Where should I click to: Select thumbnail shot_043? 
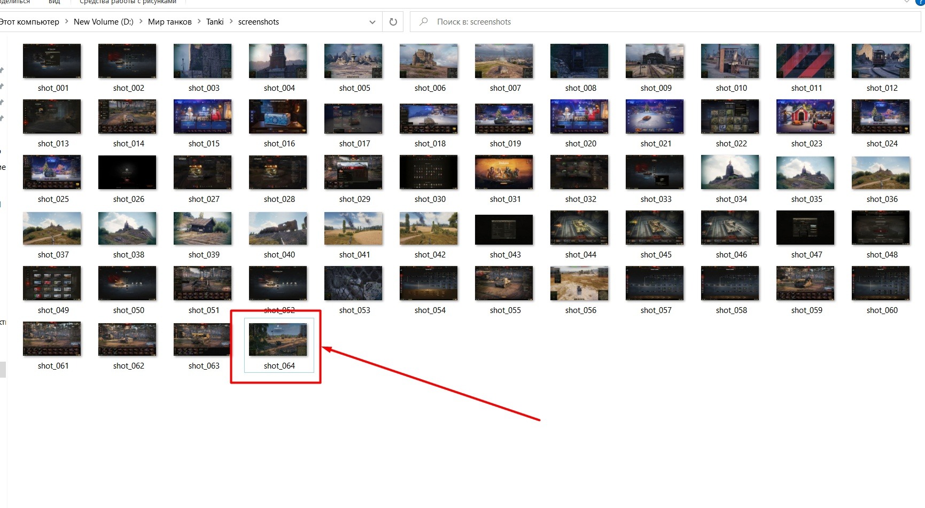point(504,230)
